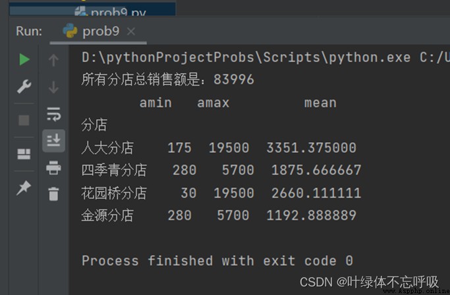450x295 pixels.
Task: Click the mean column header text
Action: [x=320, y=103]
